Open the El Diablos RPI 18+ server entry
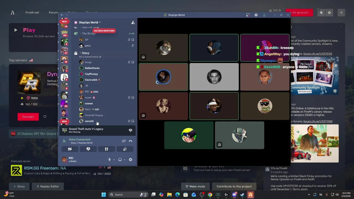The width and height of the screenshot is (354, 199). pyautogui.click(x=34, y=134)
